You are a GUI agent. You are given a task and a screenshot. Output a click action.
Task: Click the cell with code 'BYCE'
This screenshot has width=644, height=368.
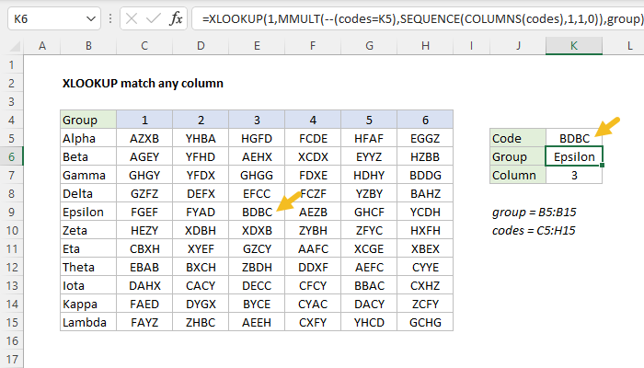257,304
